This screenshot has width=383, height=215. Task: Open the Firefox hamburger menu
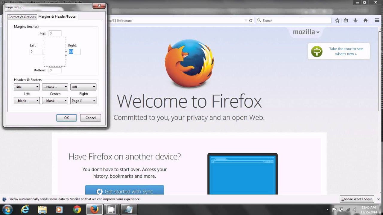[x=377, y=21]
